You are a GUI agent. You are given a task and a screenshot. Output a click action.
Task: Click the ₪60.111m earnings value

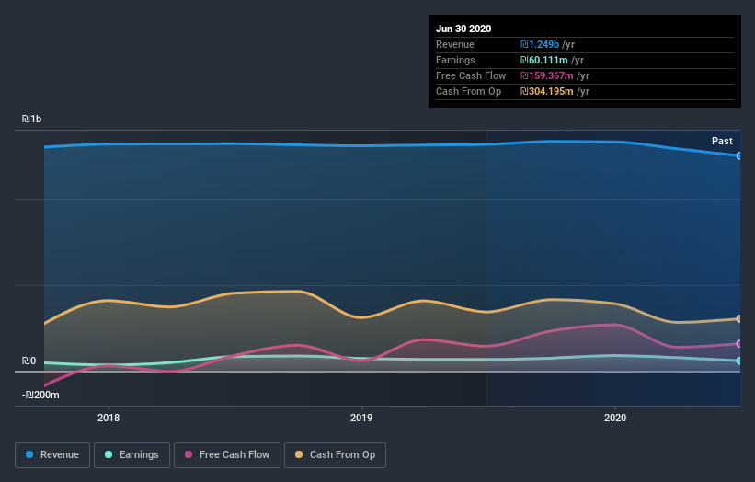coord(544,60)
